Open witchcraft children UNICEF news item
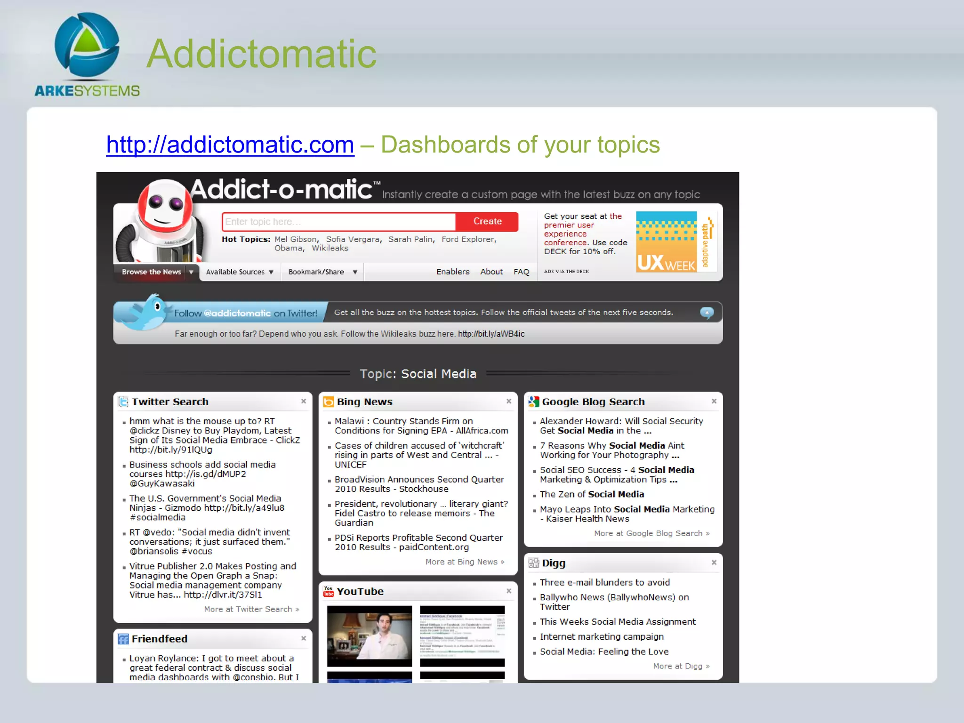Viewport: 964px width, 723px height. [x=419, y=455]
